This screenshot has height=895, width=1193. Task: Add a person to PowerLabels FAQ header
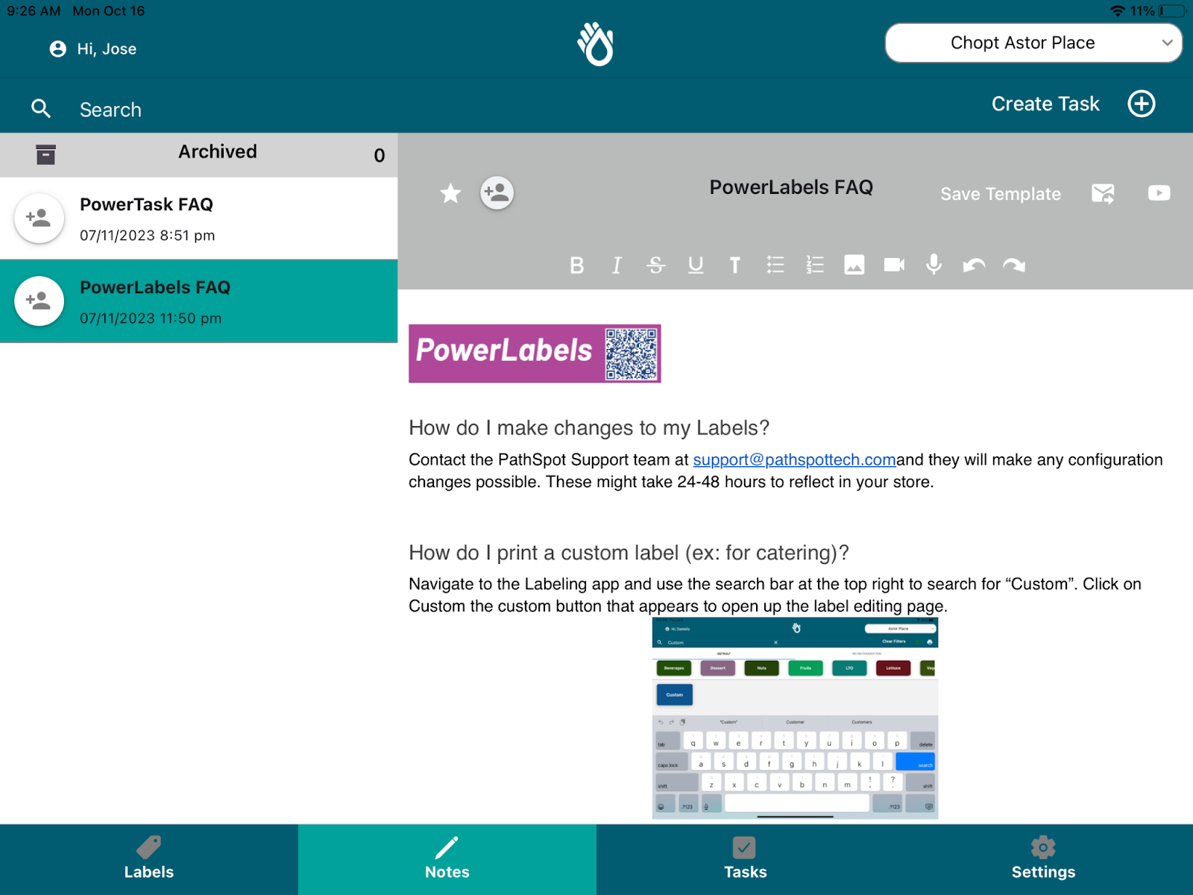click(x=497, y=193)
